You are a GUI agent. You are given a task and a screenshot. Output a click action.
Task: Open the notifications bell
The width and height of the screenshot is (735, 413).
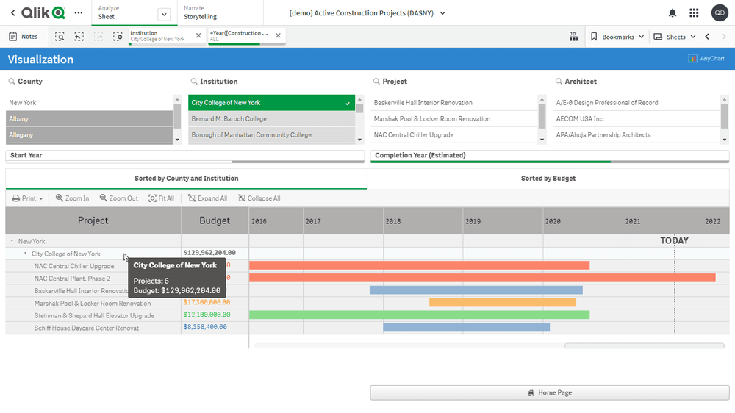[x=673, y=13]
